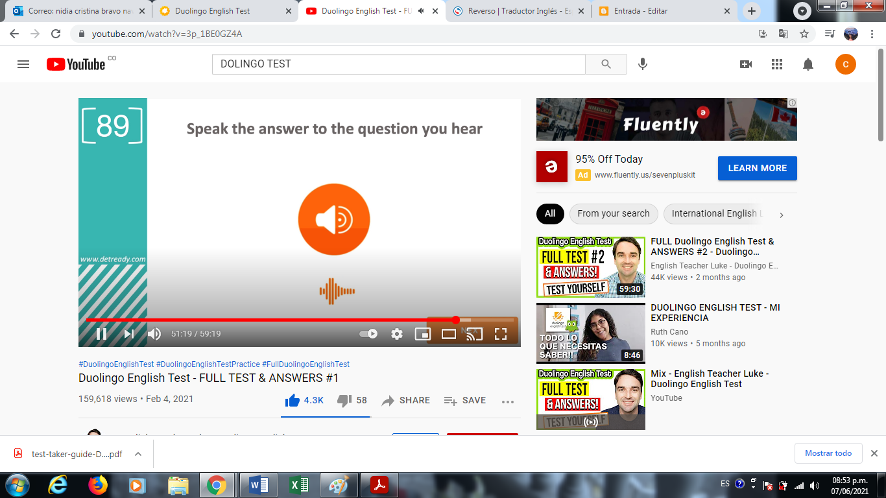886x498 pixels.
Task: Select the All filter chip
Action: pyautogui.click(x=550, y=213)
